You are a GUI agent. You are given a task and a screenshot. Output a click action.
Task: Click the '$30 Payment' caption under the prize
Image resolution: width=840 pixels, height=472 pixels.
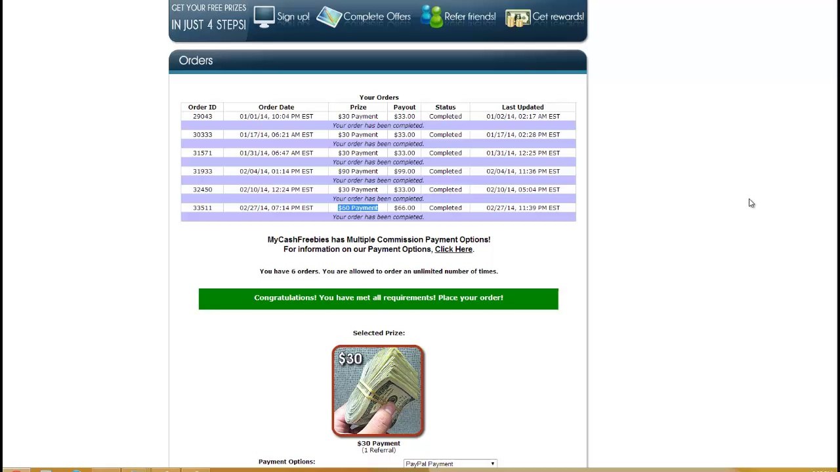(x=379, y=443)
